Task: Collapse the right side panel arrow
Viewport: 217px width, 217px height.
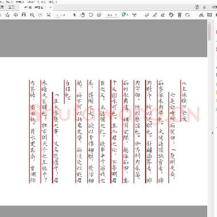Action: (213, 133)
